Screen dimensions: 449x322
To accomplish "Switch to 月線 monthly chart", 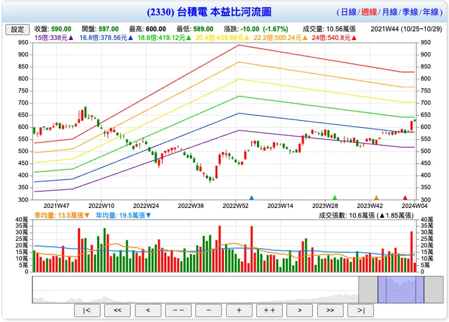I will tap(390, 12).
